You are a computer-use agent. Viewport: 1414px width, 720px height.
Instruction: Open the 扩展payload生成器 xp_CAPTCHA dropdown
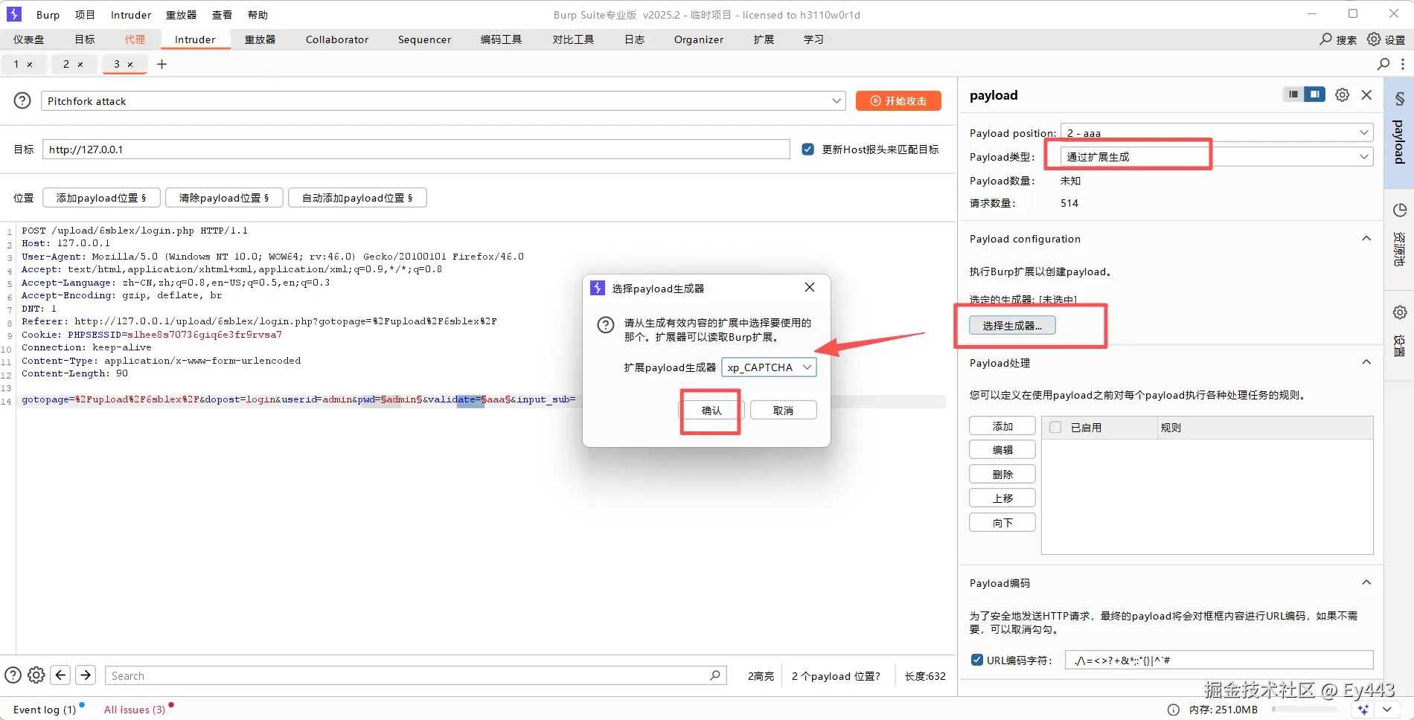coord(769,367)
